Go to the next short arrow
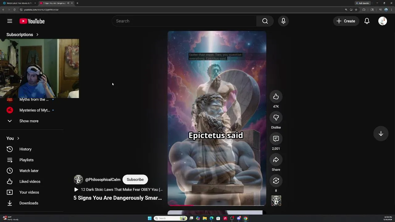 [381, 134]
